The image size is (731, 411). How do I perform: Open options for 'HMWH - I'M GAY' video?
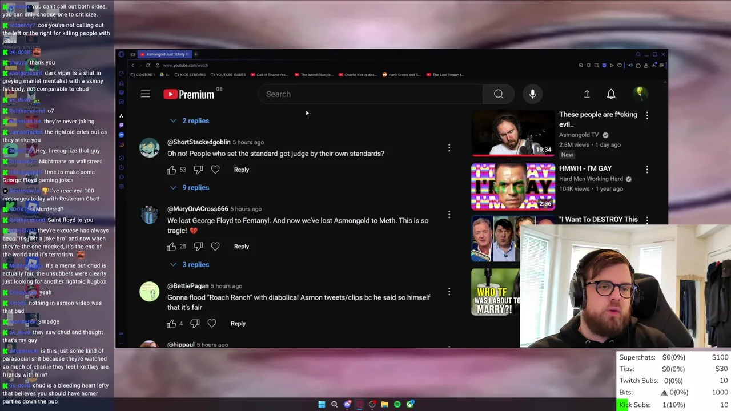[647, 169]
